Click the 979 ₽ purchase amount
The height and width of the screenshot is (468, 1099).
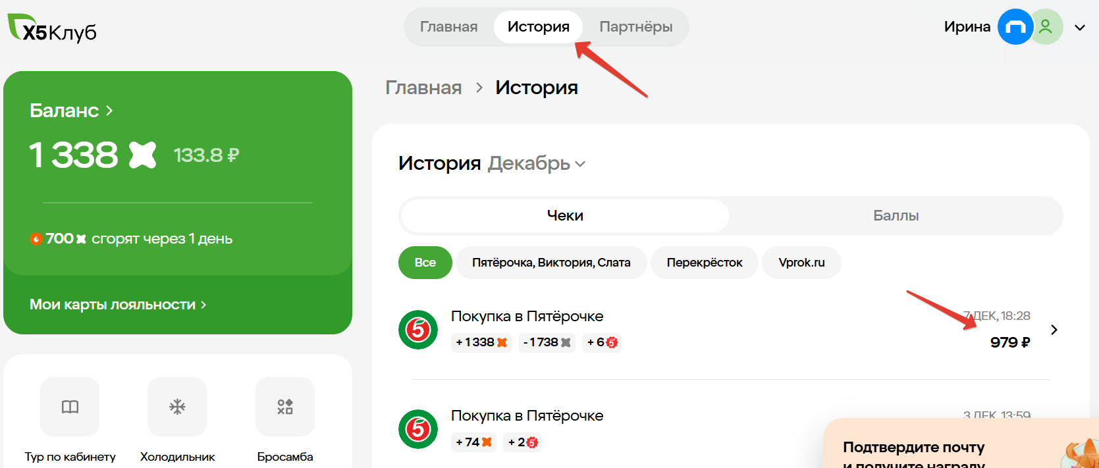[x=1010, y=342]
